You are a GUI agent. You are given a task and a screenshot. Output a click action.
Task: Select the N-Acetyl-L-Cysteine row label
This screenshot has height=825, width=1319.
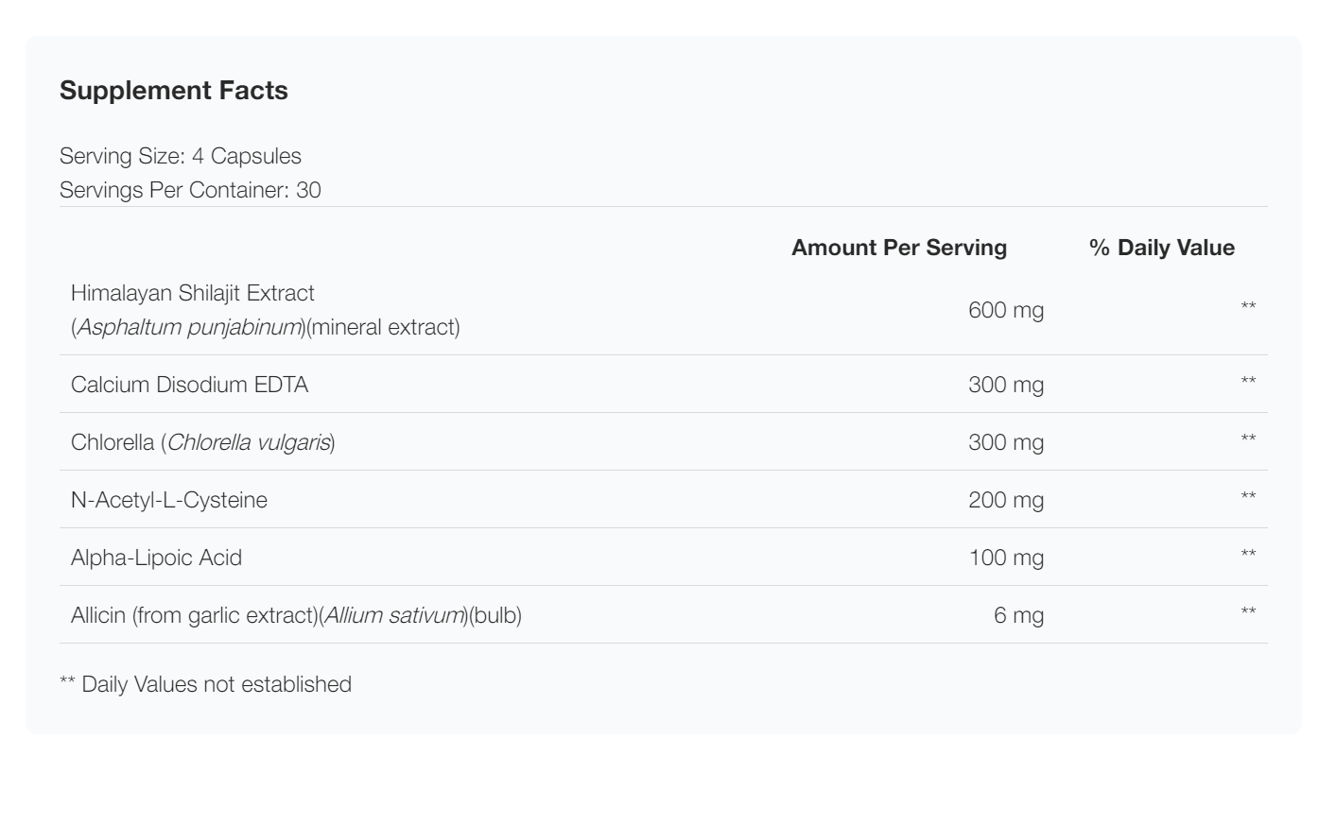click(168, 500)
